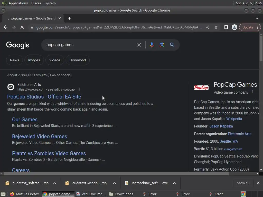This screenshot has width=263, height=197.
Task: Open the Places menu
Action: point(36,3)
